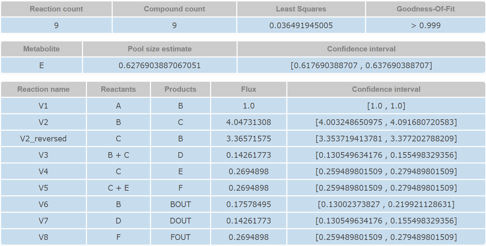Click the Reaction name column header
The height and width of the screenshot is (246, 486).
(x=43, y=89)
